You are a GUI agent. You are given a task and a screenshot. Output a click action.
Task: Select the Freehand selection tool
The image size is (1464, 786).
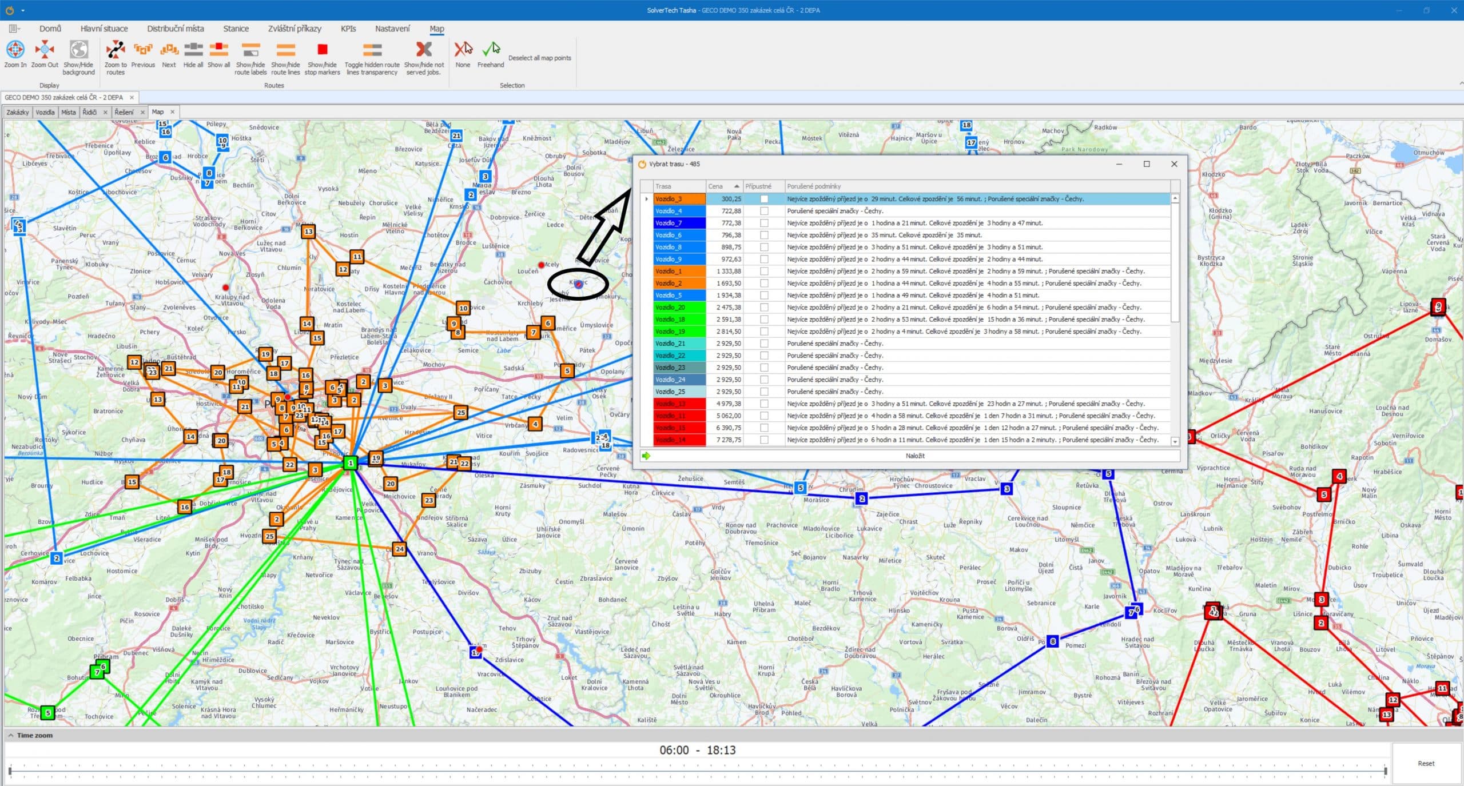pos(491,50)
